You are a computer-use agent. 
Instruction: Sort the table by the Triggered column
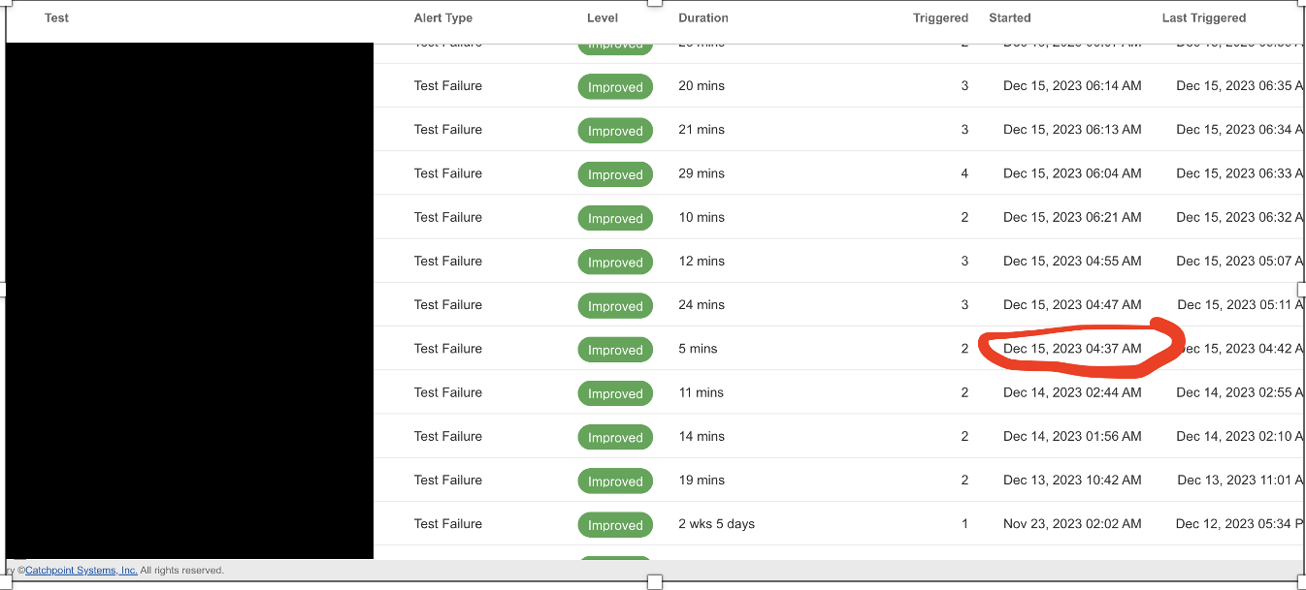point(940,17)
